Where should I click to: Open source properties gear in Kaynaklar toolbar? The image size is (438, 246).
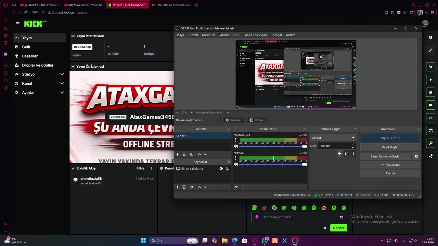(x=192, y=187)
